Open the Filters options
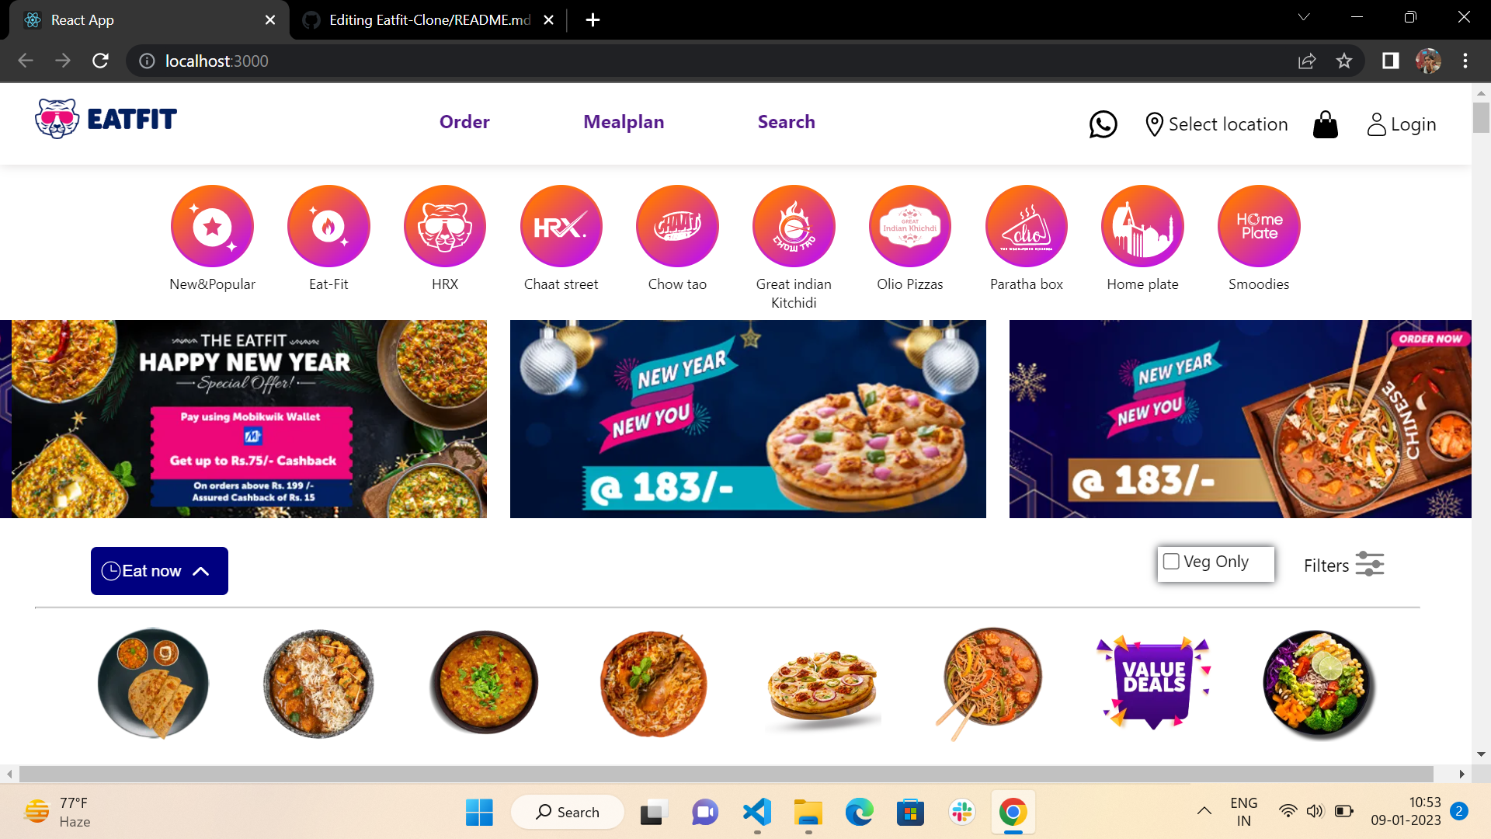Image resolution: width=1491 pixels, height=839 pixels. click(1343, 565)
